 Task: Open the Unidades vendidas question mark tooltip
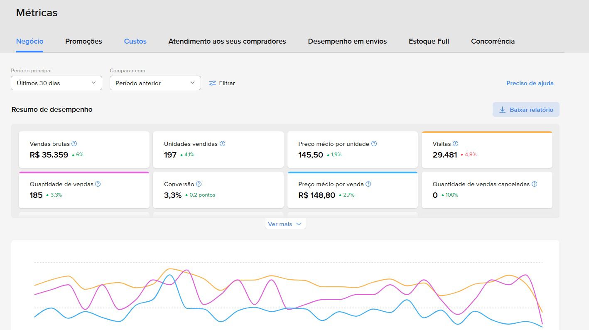point(222,143)
